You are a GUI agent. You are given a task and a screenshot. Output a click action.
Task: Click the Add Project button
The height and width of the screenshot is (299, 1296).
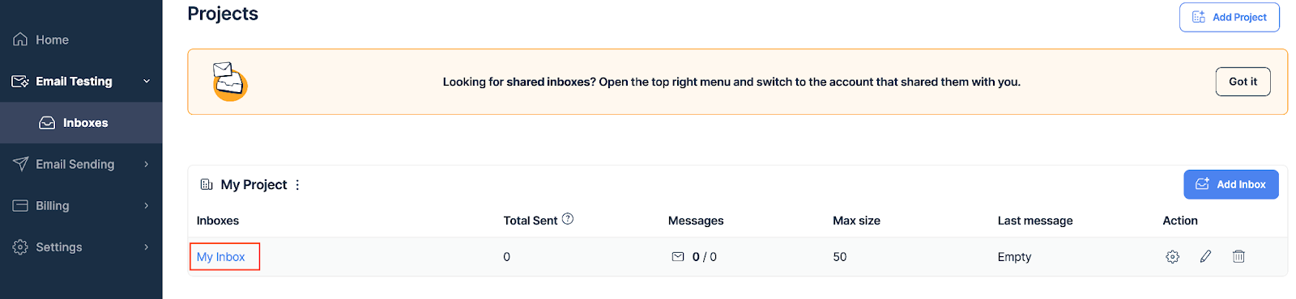pyautogui.click(x=1229, y=17)
